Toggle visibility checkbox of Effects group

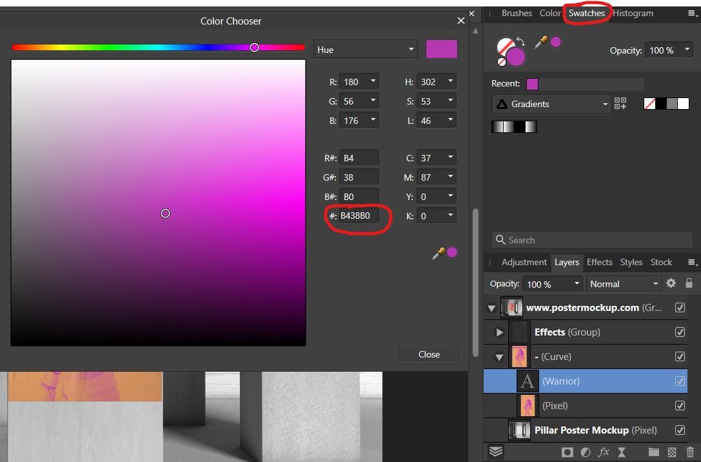coord(680,332)
